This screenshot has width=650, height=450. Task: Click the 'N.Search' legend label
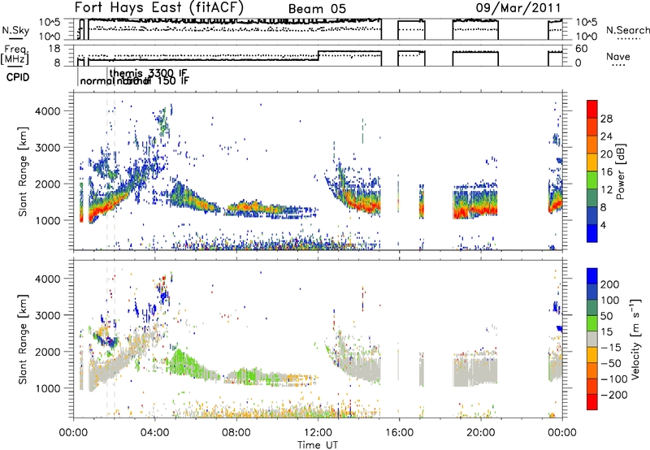[628, 30]
